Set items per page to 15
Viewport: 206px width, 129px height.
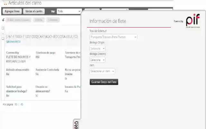[x=16, y=104]
